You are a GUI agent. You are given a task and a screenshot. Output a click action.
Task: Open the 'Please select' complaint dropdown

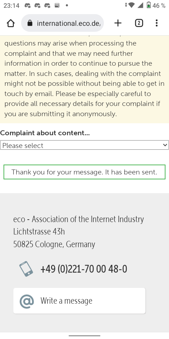coord(84,145)
